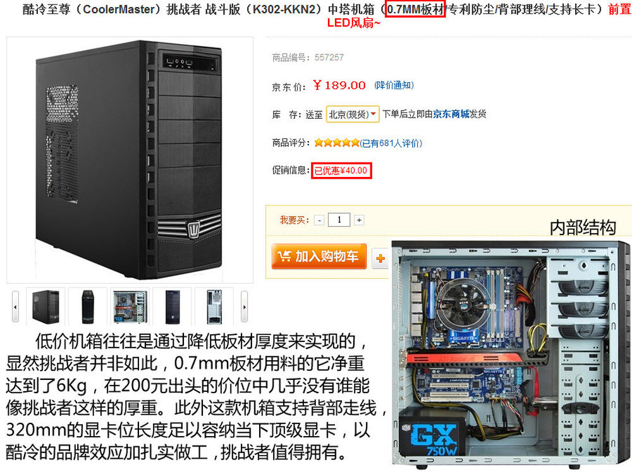
Task: Select the first angled-view case thumbnail
Action: coord(46,307)
